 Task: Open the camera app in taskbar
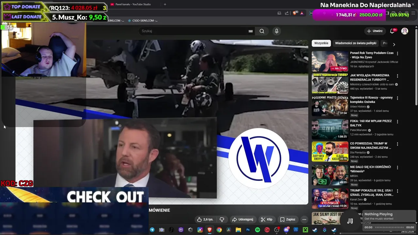[162, 230]
